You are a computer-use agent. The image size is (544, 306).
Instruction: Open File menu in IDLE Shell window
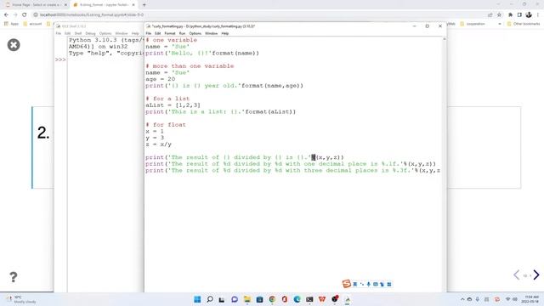click(x=59, y=33)
